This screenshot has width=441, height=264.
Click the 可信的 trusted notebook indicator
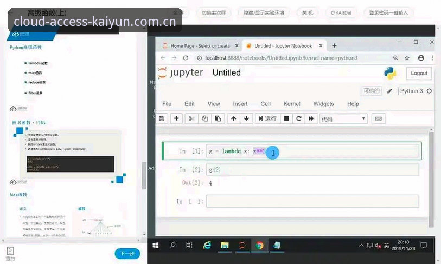point(371,91)
